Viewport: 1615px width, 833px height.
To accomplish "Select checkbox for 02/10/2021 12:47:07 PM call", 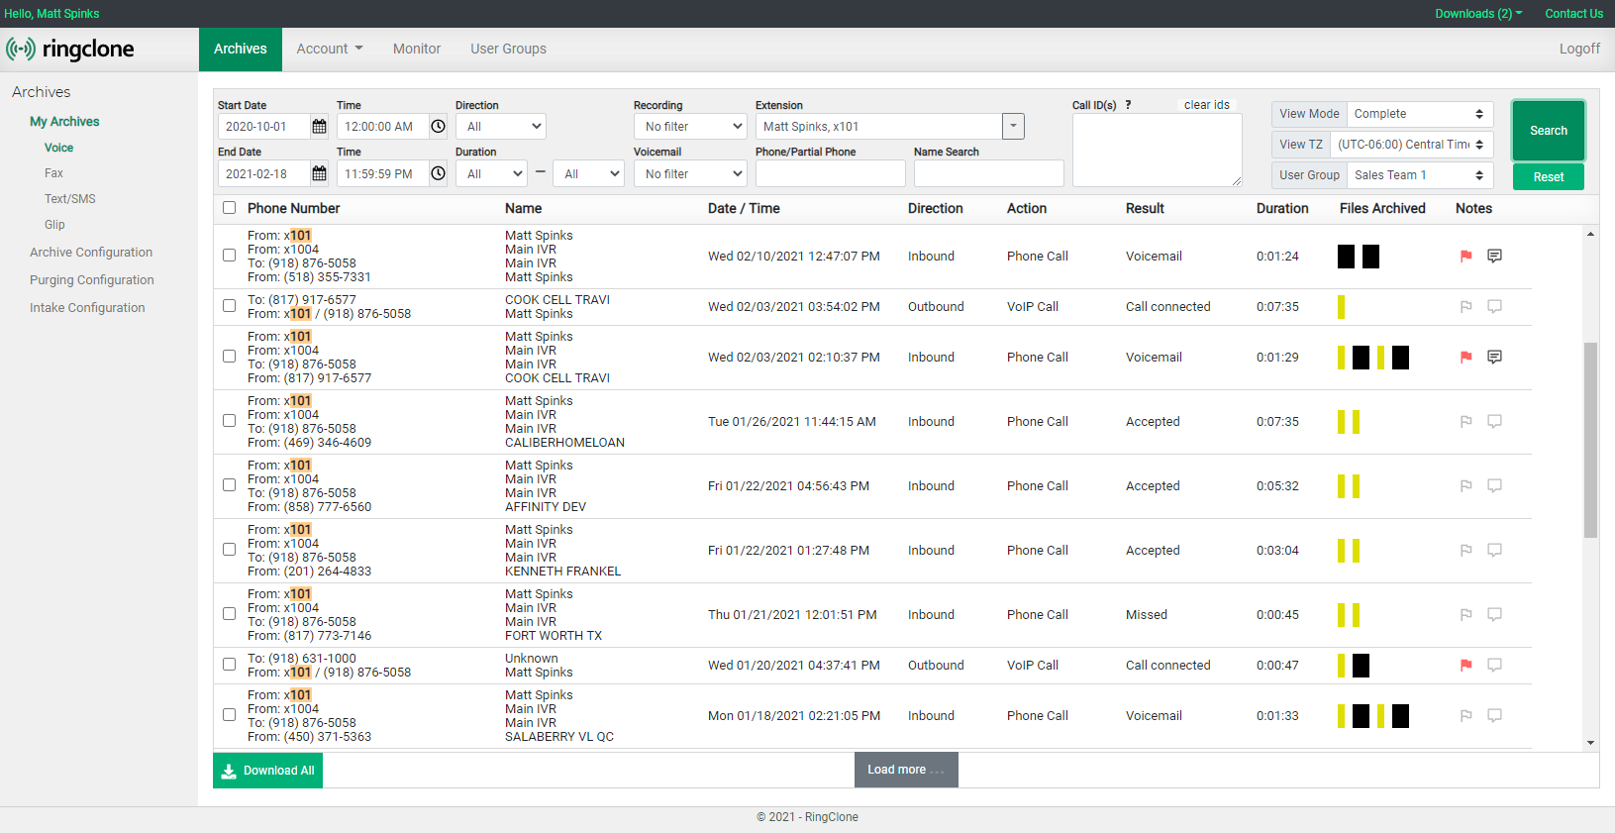I will (x=230, y=256).
